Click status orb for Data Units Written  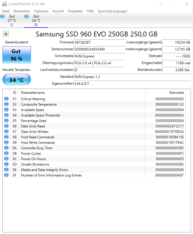pyautogui.click(x=6, y=131)
